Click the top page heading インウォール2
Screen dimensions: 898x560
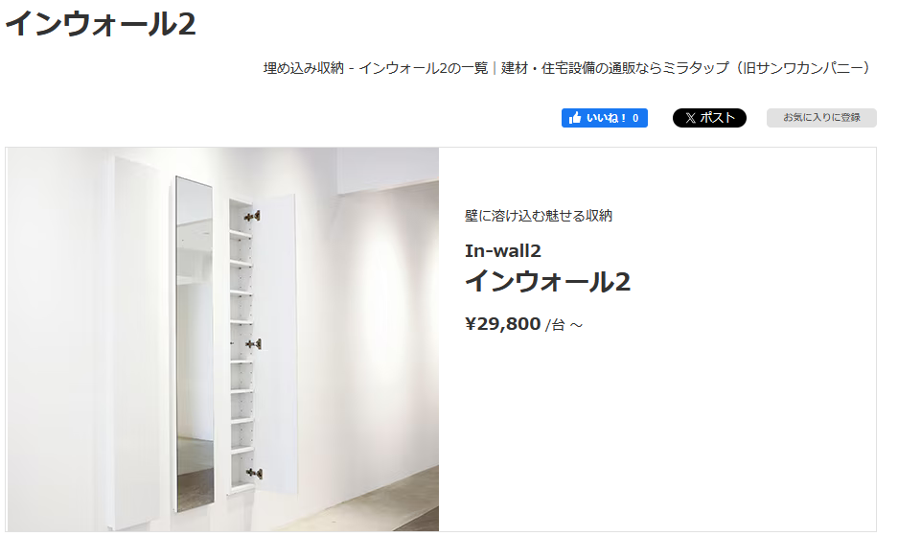101,24
